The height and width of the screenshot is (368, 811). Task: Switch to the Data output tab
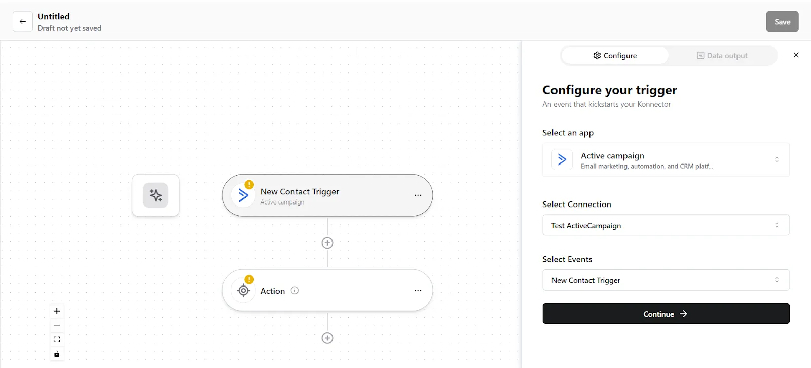(x=722, y=56)
